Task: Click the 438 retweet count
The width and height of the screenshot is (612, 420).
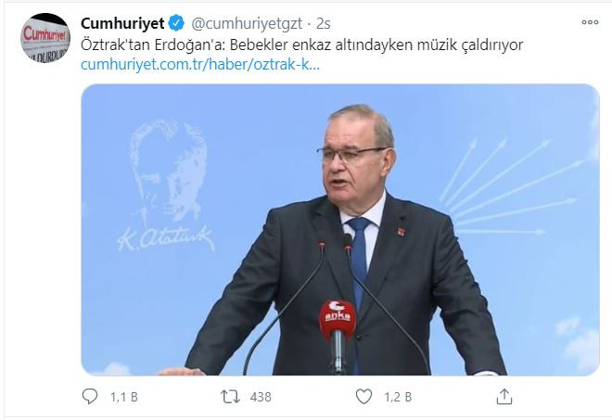Action: coord(261,398)
